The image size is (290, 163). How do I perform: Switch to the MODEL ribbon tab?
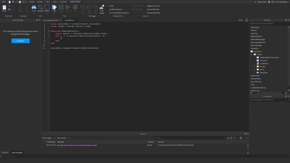[x=40, y=2]
